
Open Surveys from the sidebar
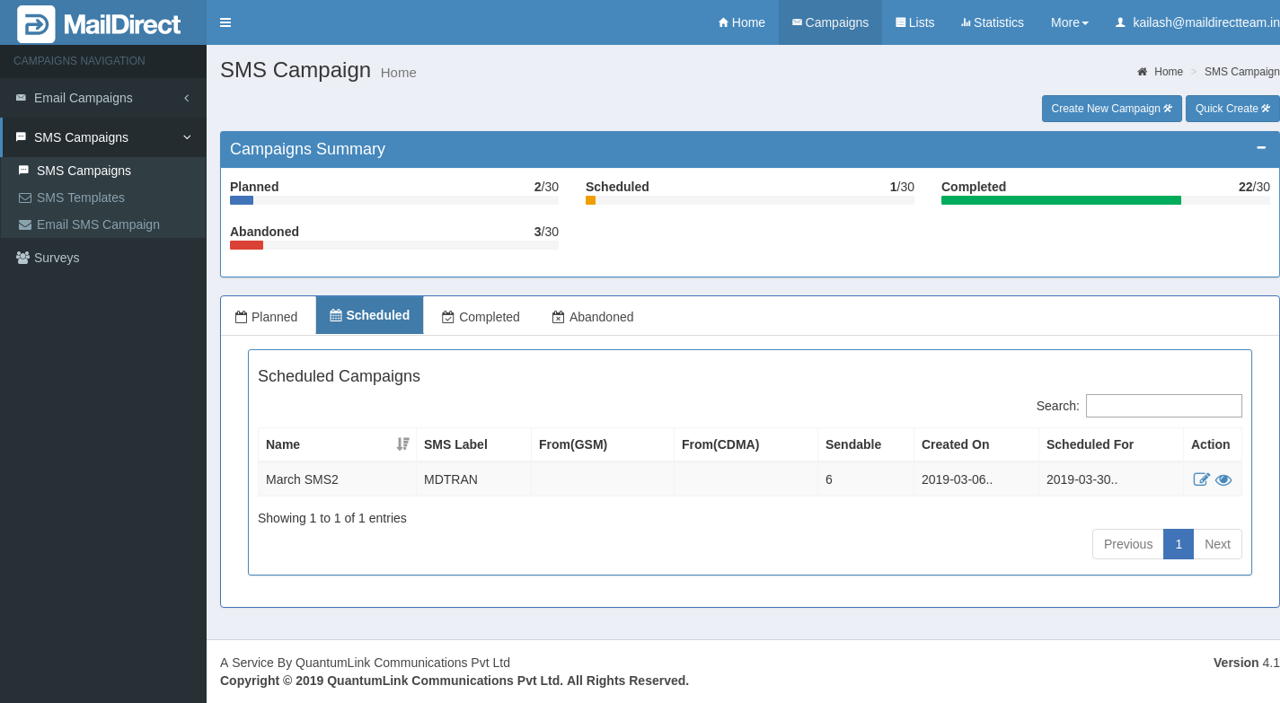coord(57,258)
